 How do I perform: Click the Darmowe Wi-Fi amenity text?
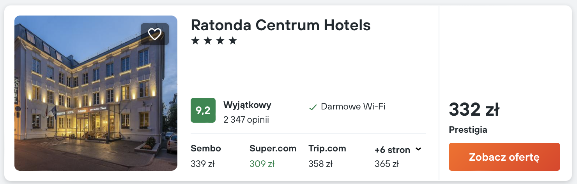tap(353, 106)
